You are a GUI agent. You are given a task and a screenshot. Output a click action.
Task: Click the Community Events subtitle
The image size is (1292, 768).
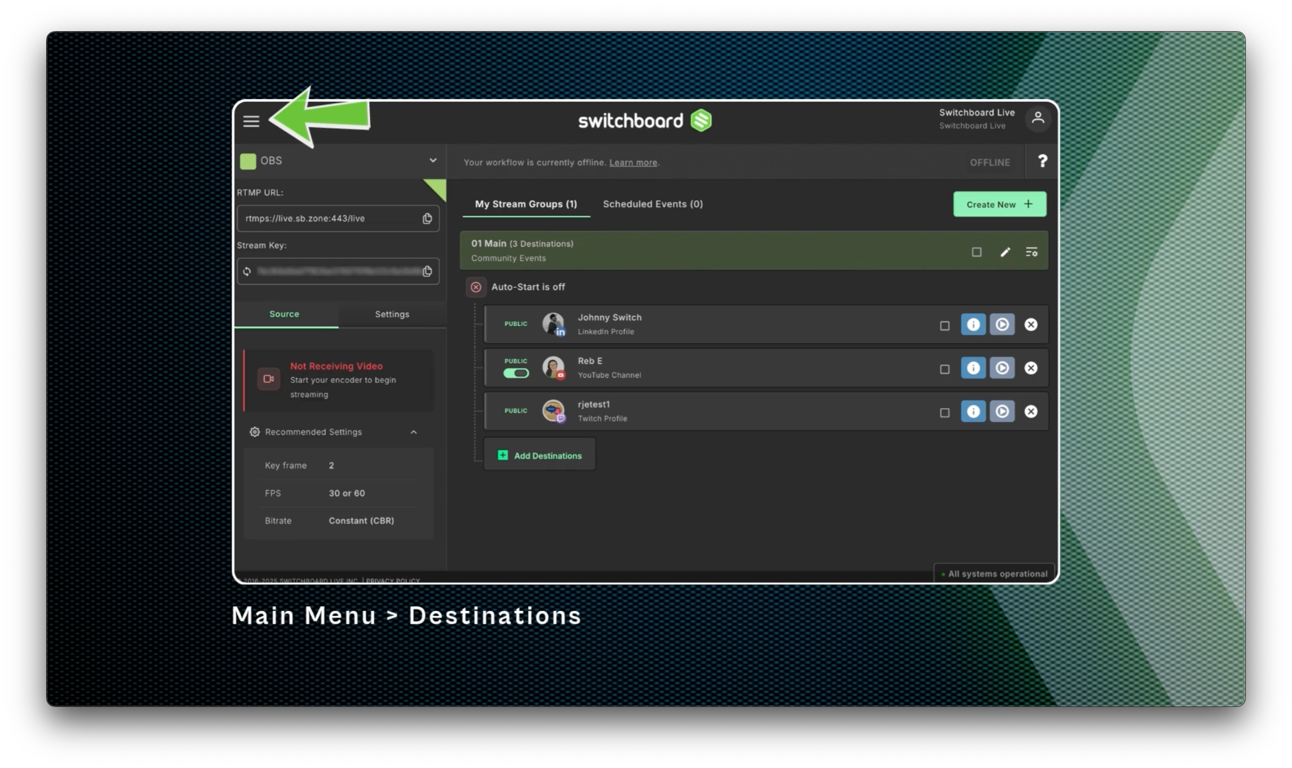click(x=508, y=258)
